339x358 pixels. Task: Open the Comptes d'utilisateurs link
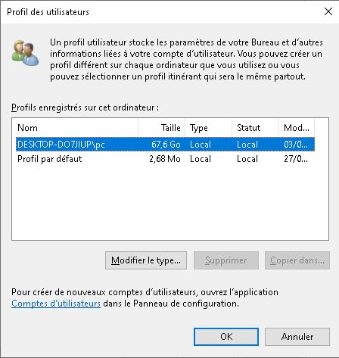click(56, 304)
